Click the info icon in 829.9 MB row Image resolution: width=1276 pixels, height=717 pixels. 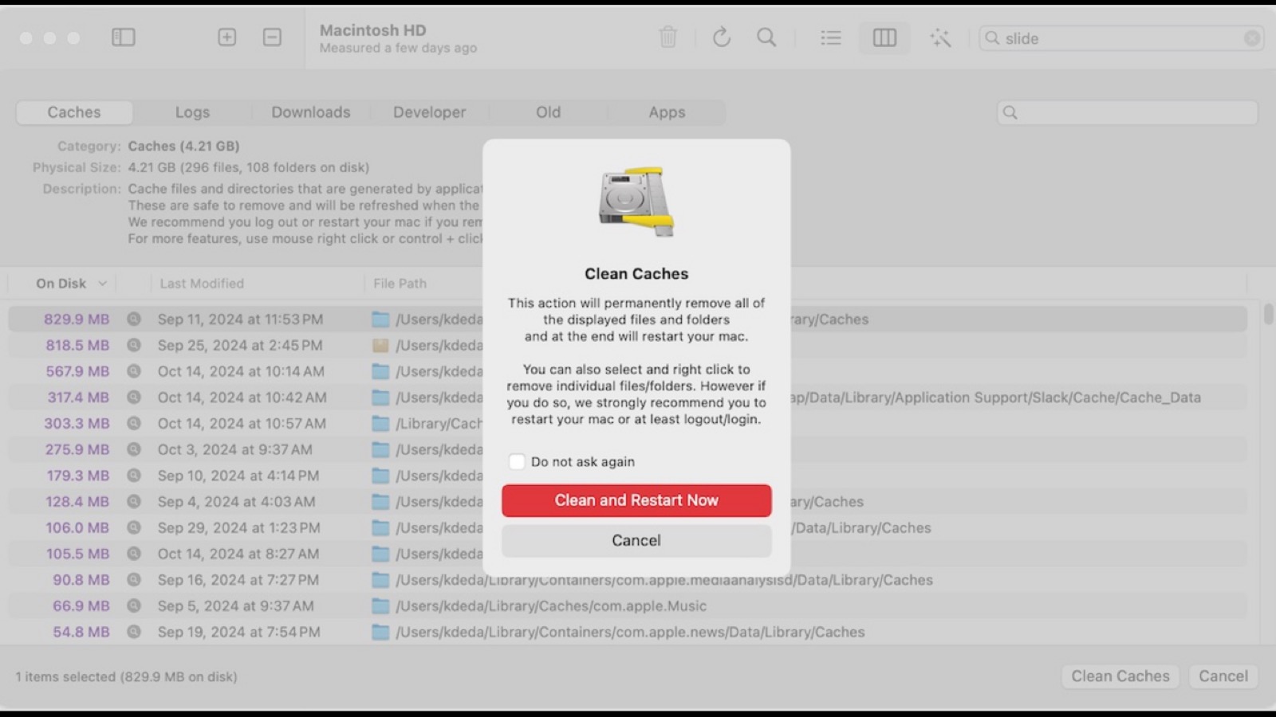coord(134,319)
